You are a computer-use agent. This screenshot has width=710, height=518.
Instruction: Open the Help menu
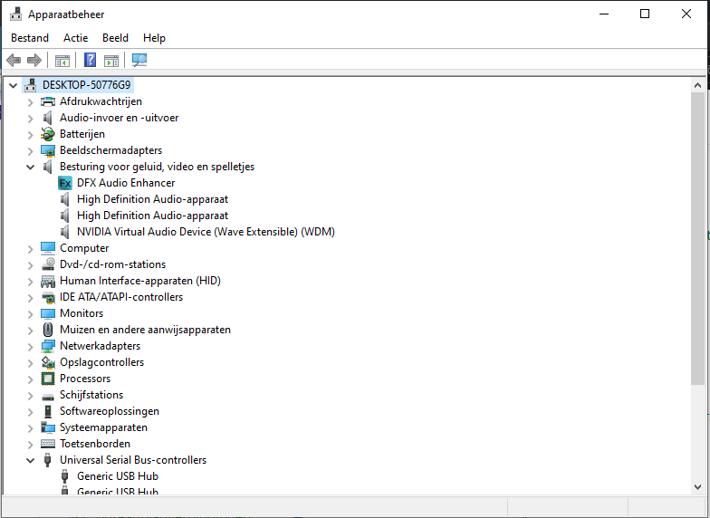[154, 38]
